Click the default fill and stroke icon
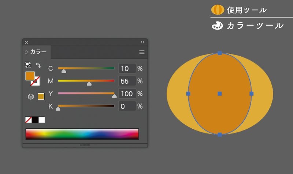The image size is (293, 174). point(28,65)
